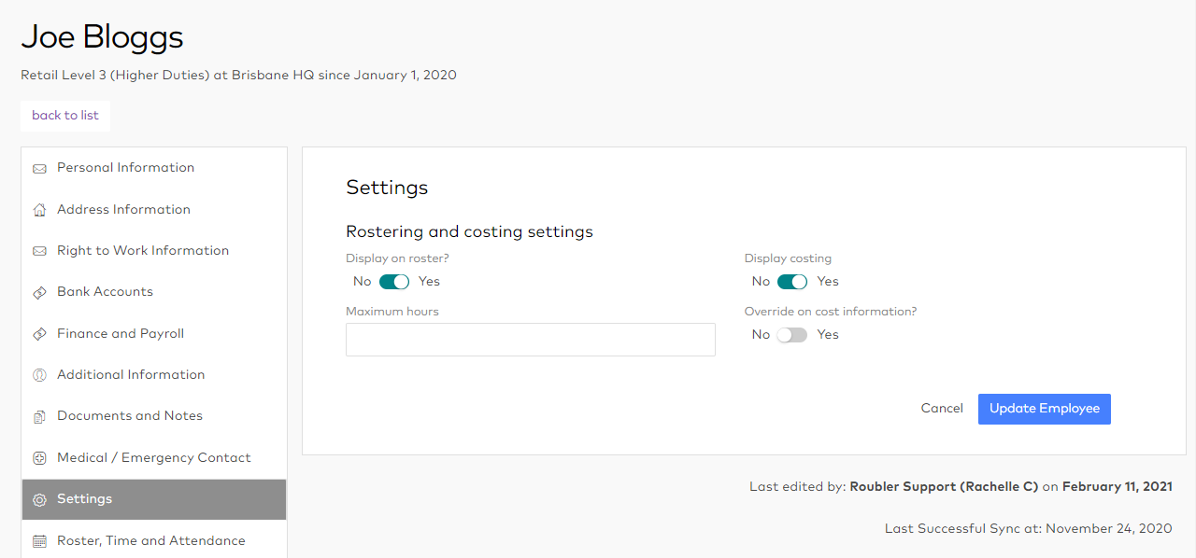Click Cancel to discard changes
Screen dimensions: 1196x558
pos(942,409)
